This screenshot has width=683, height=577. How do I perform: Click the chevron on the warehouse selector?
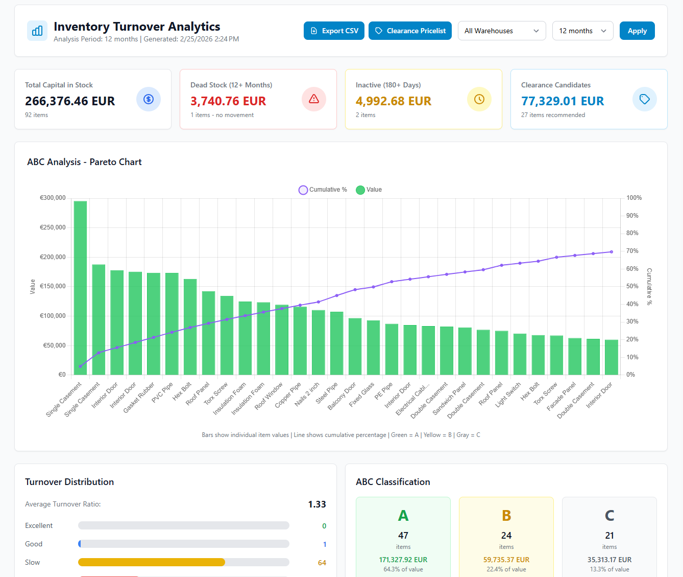click(536, 31)
